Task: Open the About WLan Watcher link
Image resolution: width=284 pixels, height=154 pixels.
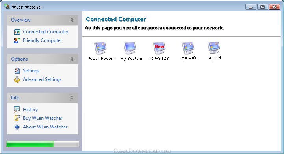Action: coord(45,127)
